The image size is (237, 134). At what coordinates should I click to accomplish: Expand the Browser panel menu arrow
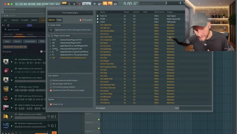coord(3,16)
